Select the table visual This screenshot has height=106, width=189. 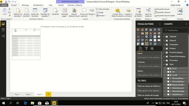pyautogui.click(x=142, y=44)
